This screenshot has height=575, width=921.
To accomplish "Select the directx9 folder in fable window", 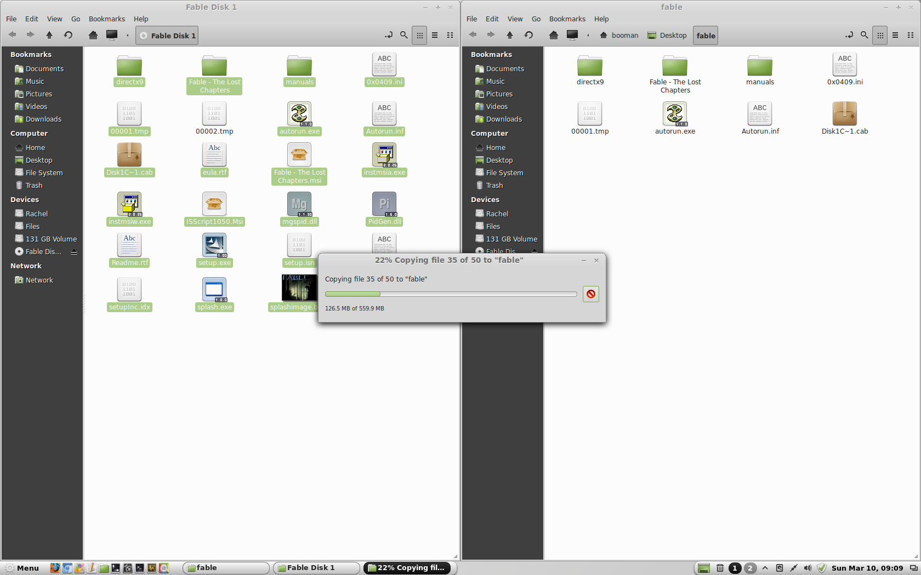I will coord(590,70).
